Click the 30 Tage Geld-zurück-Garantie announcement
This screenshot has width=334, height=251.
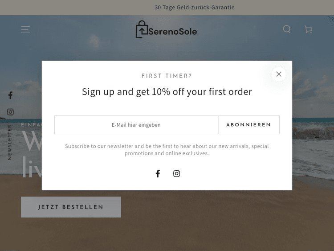pos(195,8)
